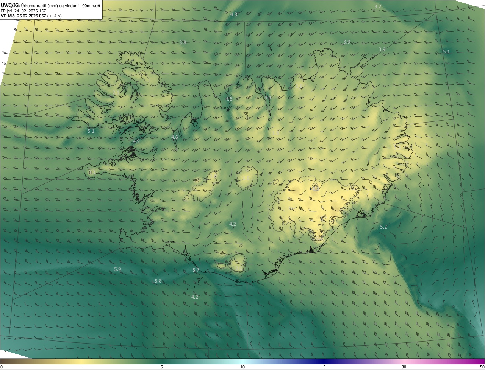Select the 4.8 precipitable water value
The image size is (485, 370).
(x=234, y=14)
